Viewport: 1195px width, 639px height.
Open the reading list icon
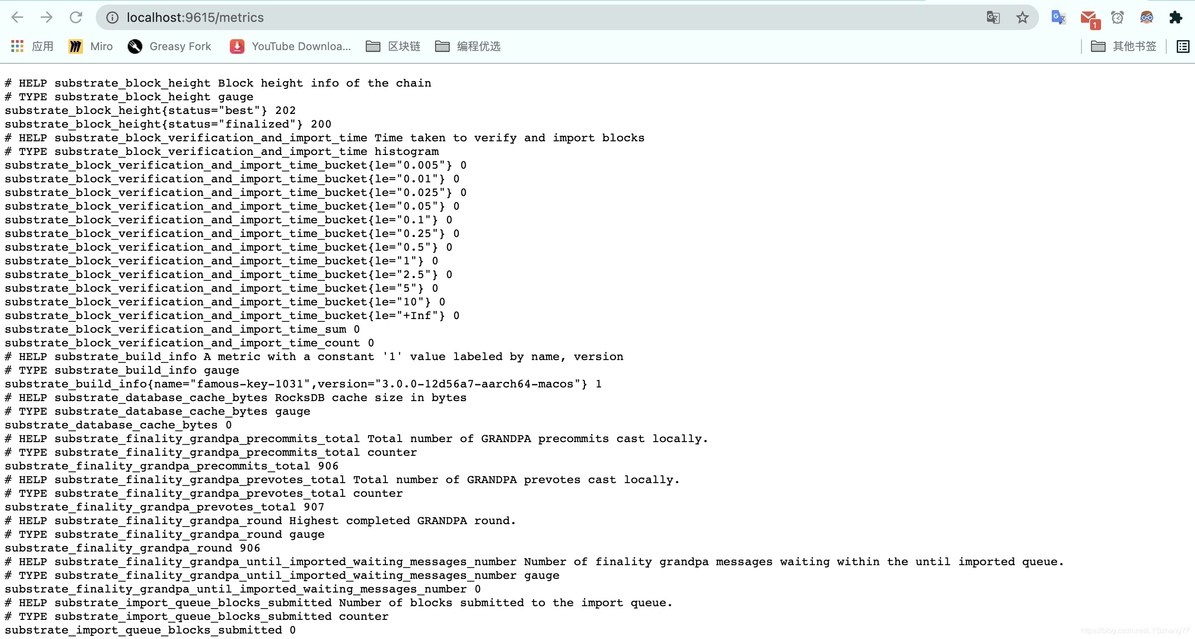tap(1183, 46)
